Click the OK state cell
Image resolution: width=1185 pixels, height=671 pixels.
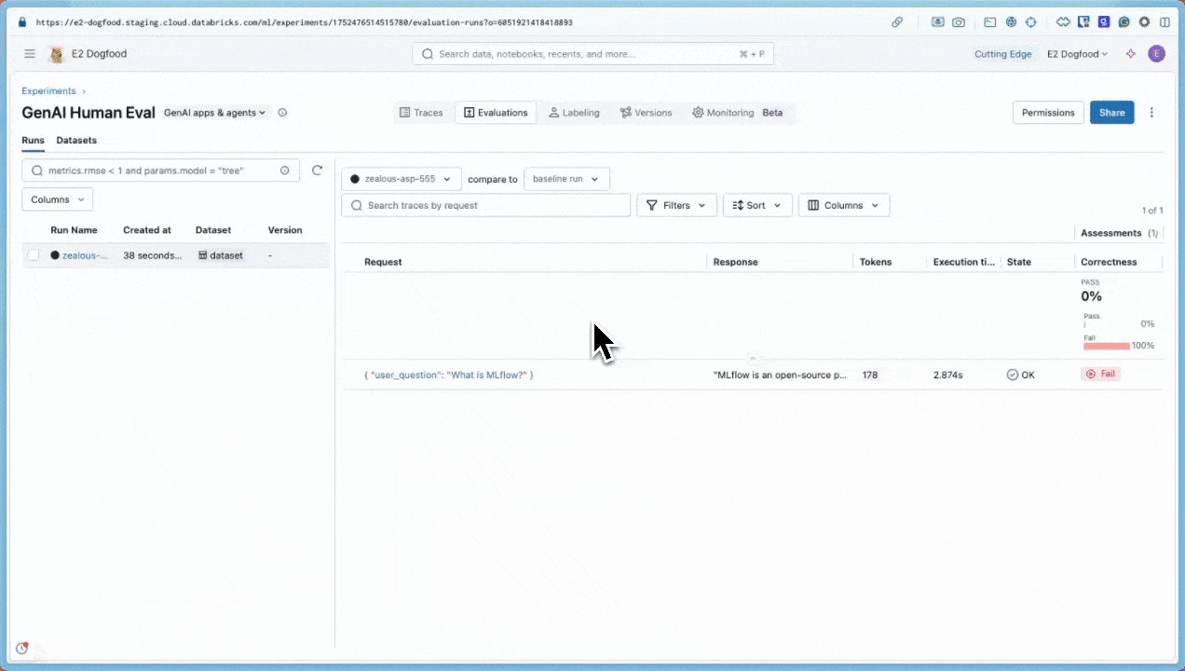click(x=1021, y=375)
